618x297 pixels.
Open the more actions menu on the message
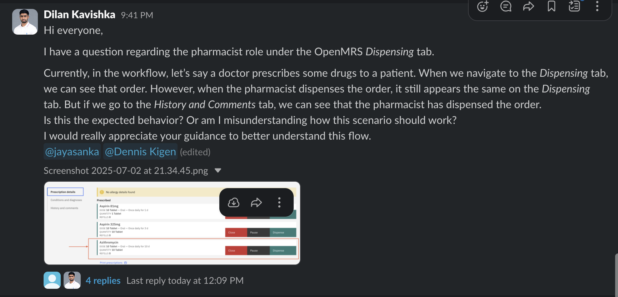coord(597,6)
